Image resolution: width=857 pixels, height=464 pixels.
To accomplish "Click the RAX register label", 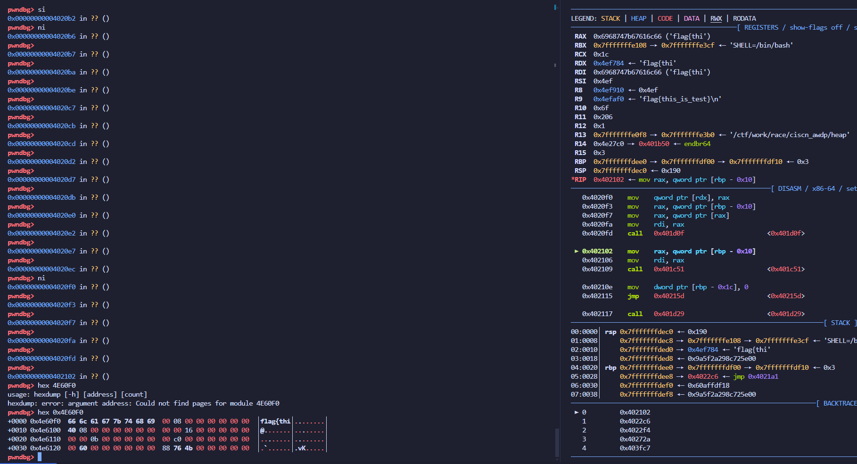I will 580,36.
